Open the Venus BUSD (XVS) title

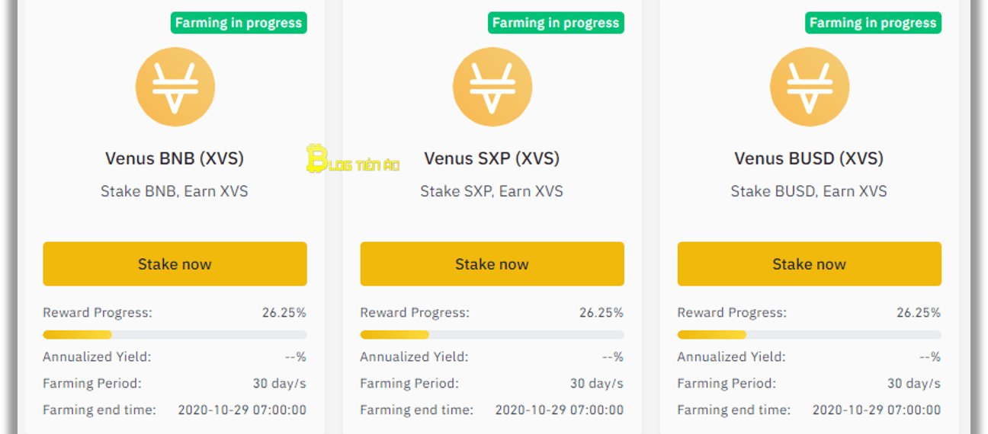(x=809, y=158)
